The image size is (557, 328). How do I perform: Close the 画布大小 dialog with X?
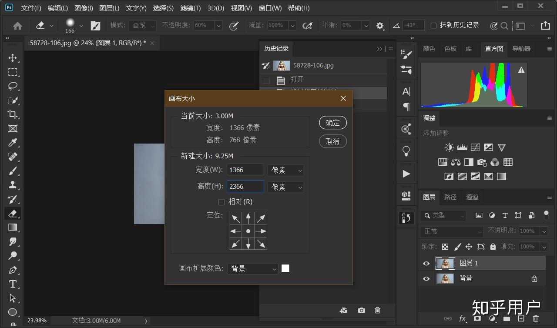(x=343, y=98)
